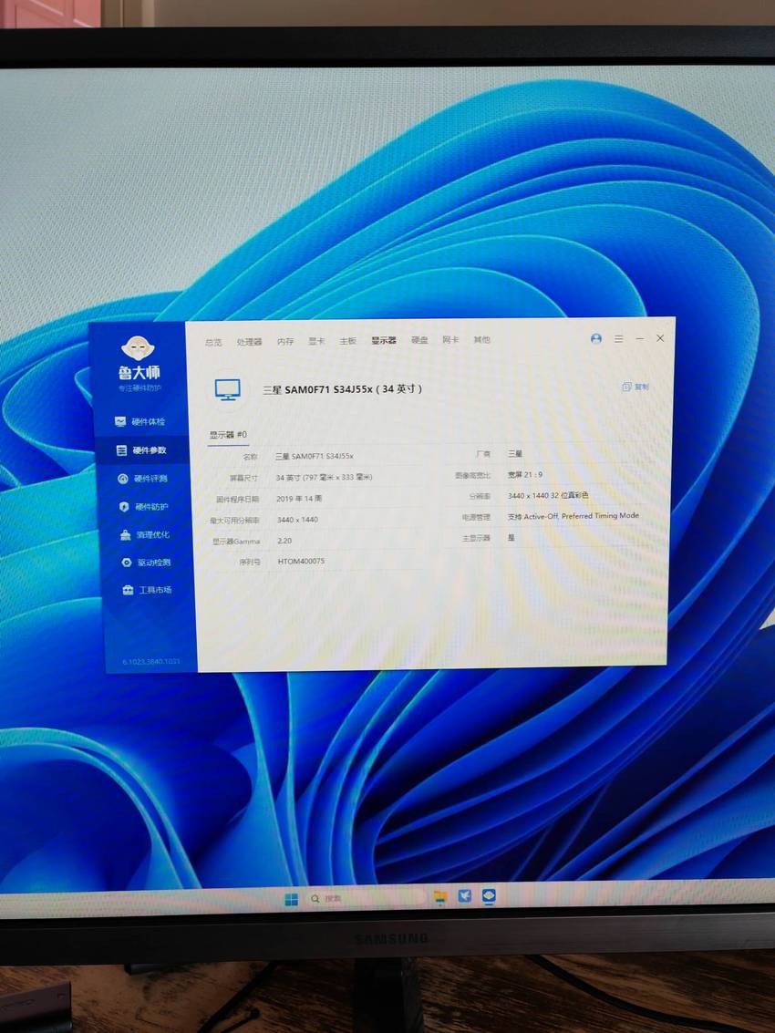Minimize the Ludashi window

click(x=639, y=338)
